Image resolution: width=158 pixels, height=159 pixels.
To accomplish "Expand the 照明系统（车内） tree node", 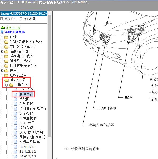I will 2,47.
